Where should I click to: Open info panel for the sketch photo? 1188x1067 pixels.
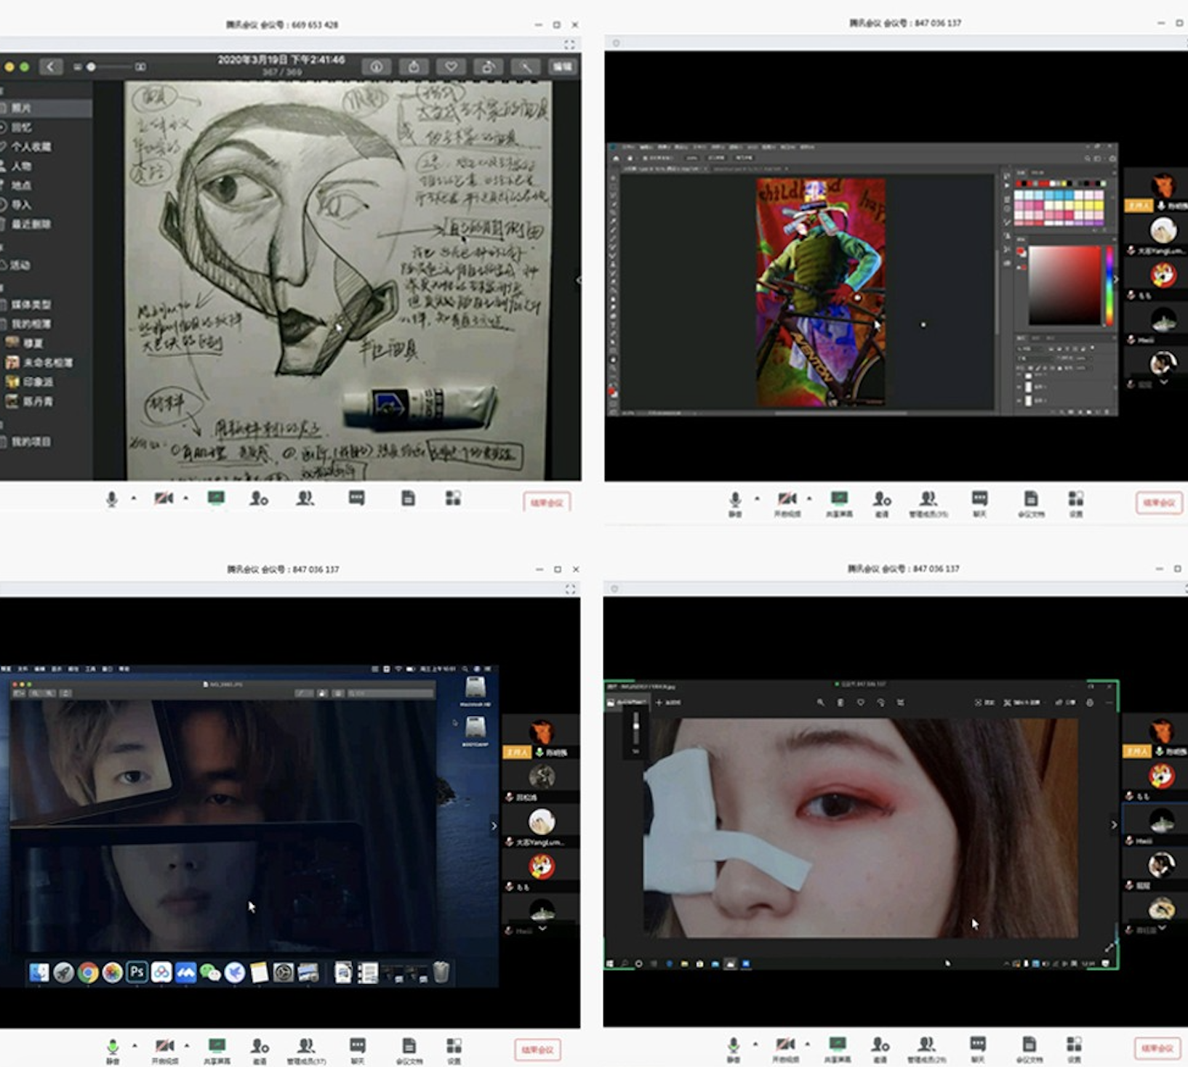(x=377, y=67)
